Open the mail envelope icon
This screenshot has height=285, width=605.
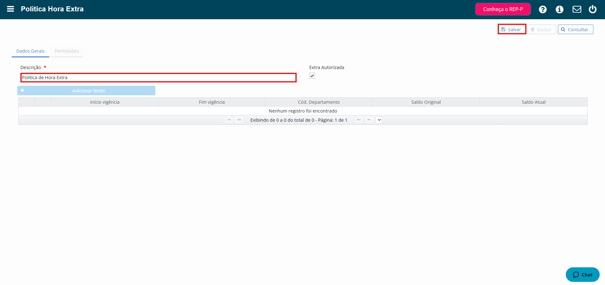tap(577, 9)
